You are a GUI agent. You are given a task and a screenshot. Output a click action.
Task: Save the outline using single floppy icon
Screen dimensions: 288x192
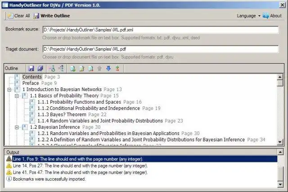[31, 69]
